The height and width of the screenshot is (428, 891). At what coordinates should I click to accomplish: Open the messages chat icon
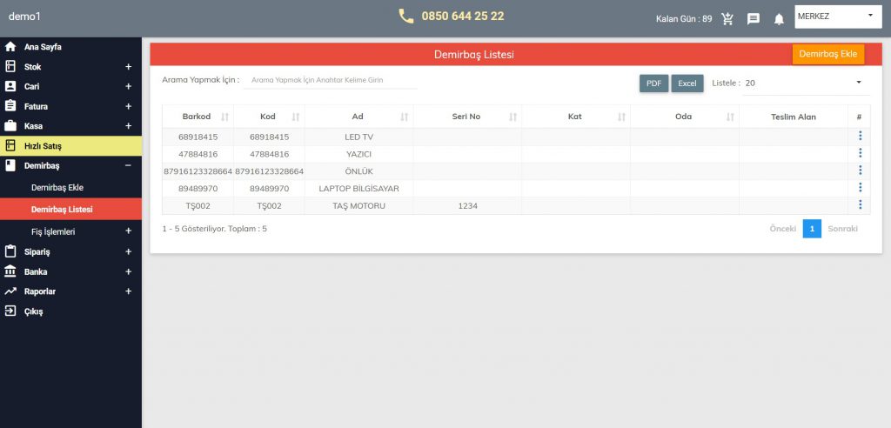click(754, 18)
